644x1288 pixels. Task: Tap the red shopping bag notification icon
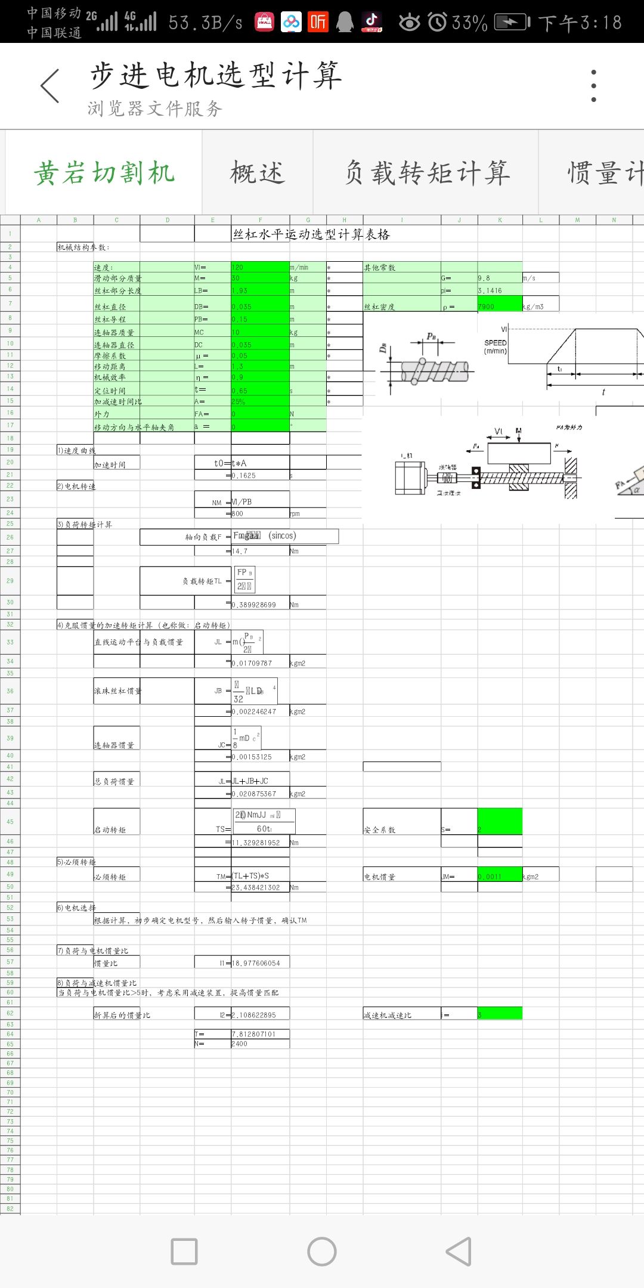[x=264, y=22]
